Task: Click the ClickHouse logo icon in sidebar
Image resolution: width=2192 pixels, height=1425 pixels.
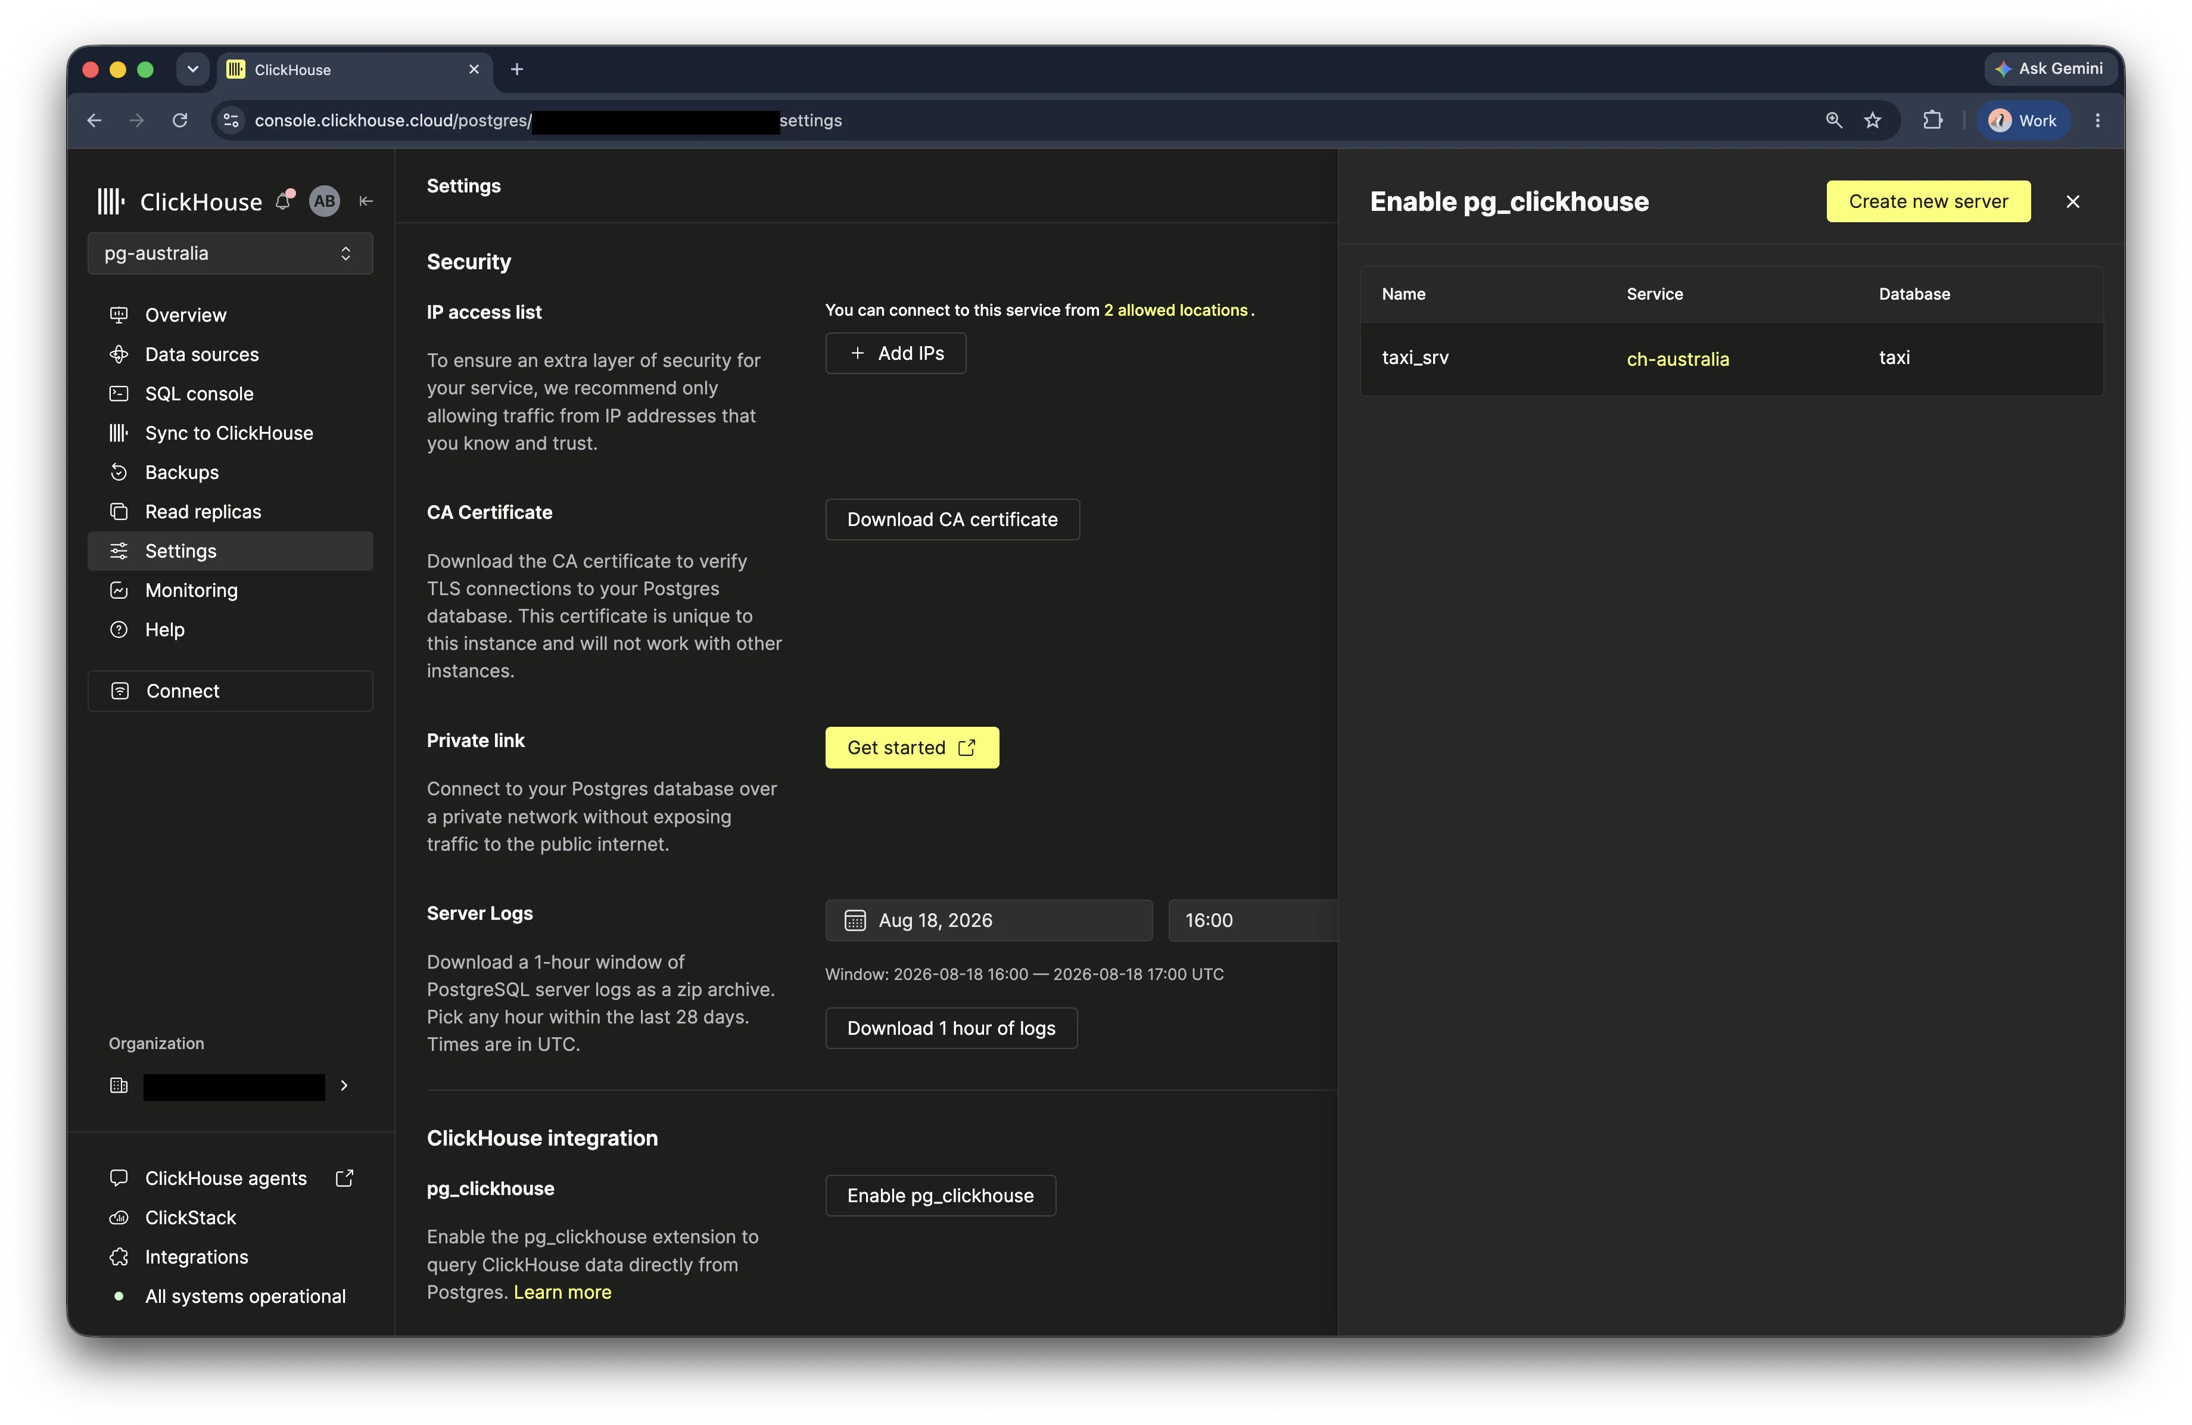Action: click(x=111, y=201)
